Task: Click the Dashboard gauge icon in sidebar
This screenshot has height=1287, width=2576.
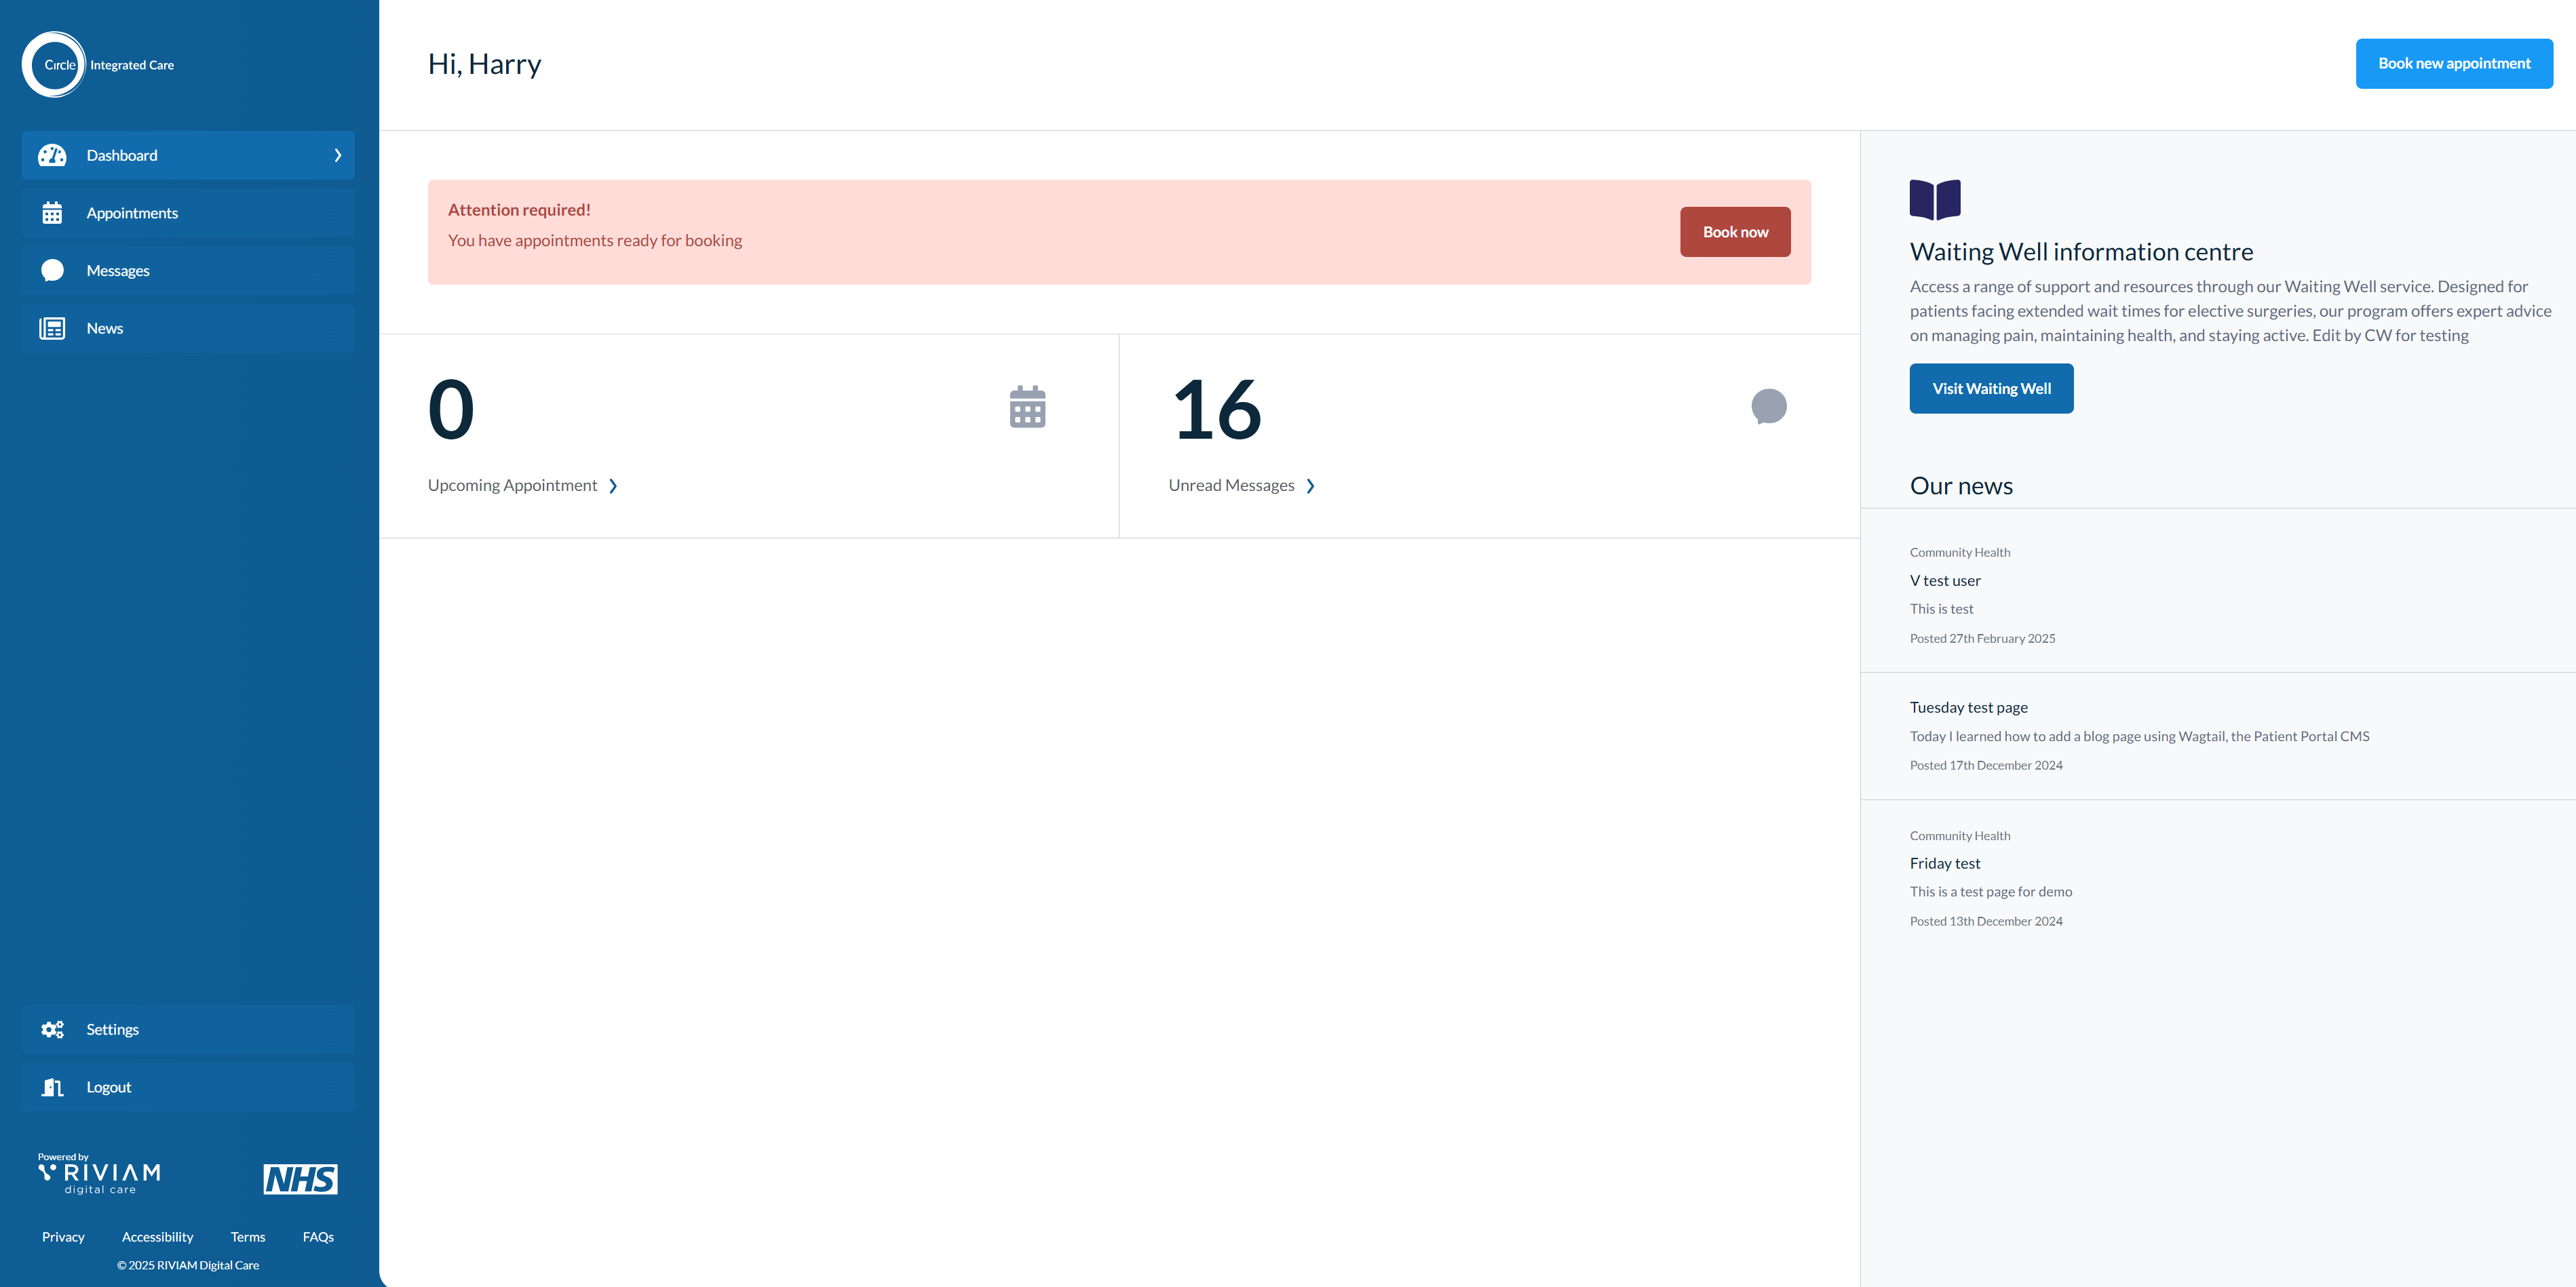Action: click(52, 155)
